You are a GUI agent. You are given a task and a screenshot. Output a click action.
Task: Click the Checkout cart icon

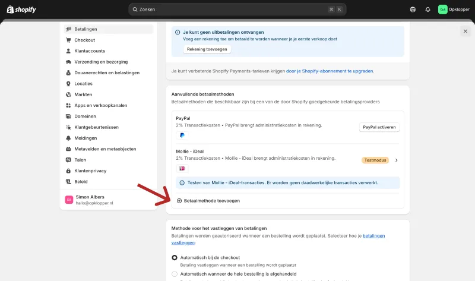pos(68,40)
